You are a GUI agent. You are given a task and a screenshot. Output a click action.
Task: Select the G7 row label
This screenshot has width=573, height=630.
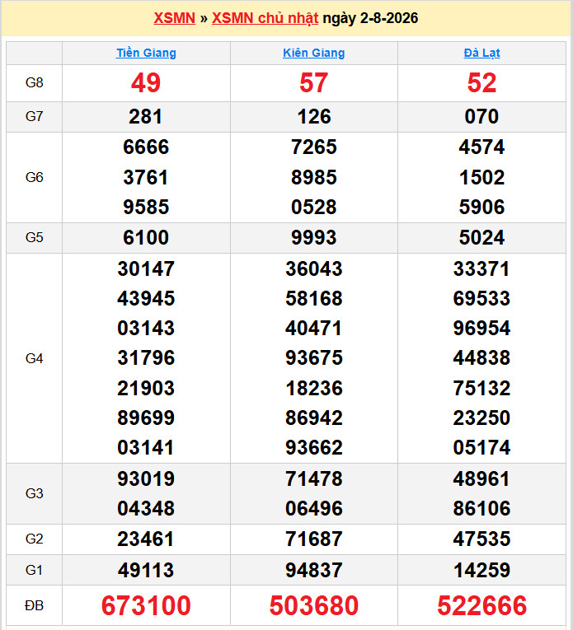[34, 116]
